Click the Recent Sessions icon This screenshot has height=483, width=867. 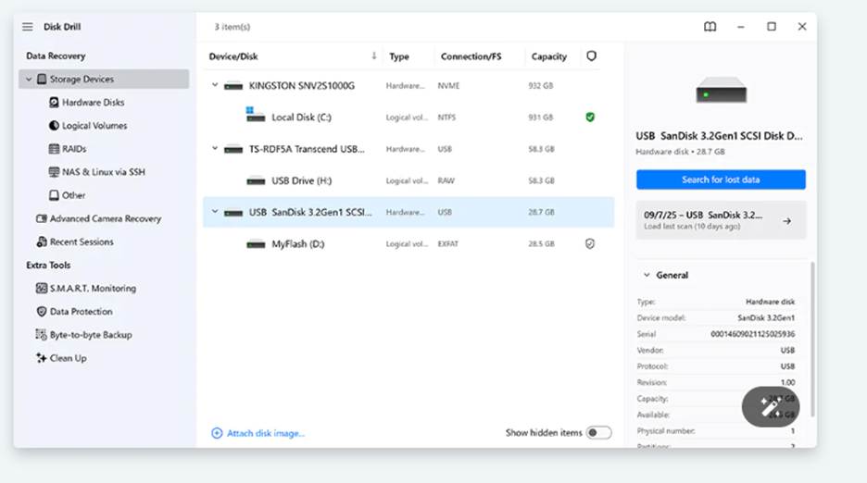pyautogui.click(x=42, y=241)
